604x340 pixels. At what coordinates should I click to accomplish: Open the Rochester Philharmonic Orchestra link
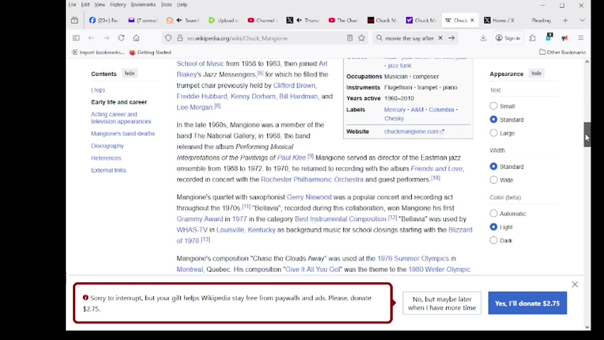coord(312,179)
